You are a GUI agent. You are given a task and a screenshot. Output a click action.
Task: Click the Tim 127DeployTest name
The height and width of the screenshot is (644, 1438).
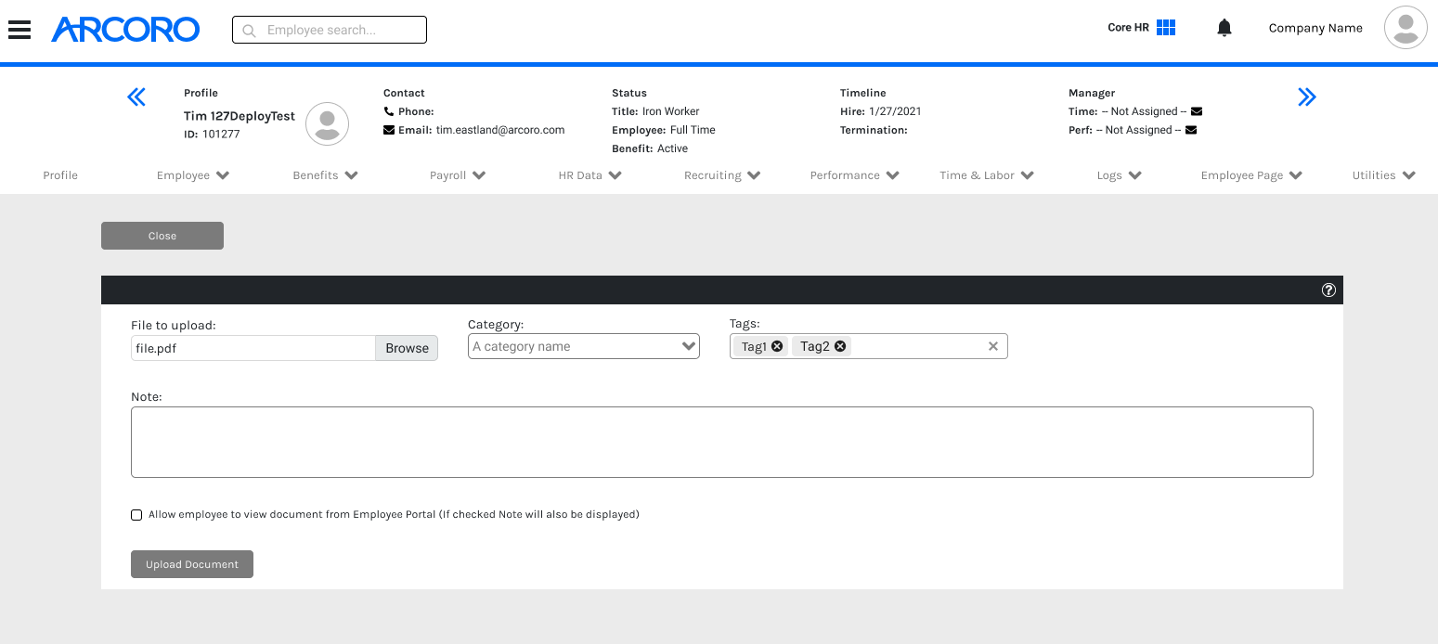240,116
